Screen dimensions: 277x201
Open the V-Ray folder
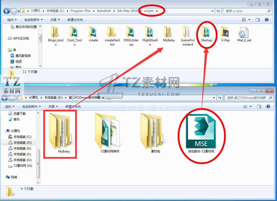tap(225, 34)
